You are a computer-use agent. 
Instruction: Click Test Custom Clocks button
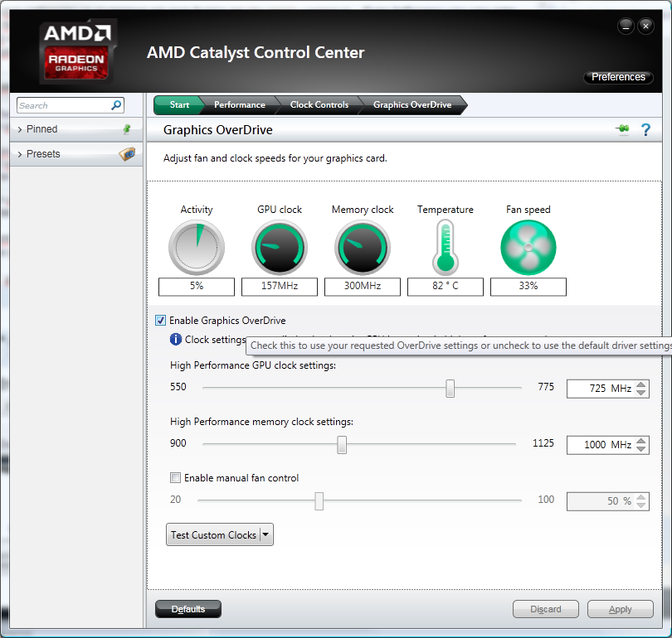click(x=213, y=535)
